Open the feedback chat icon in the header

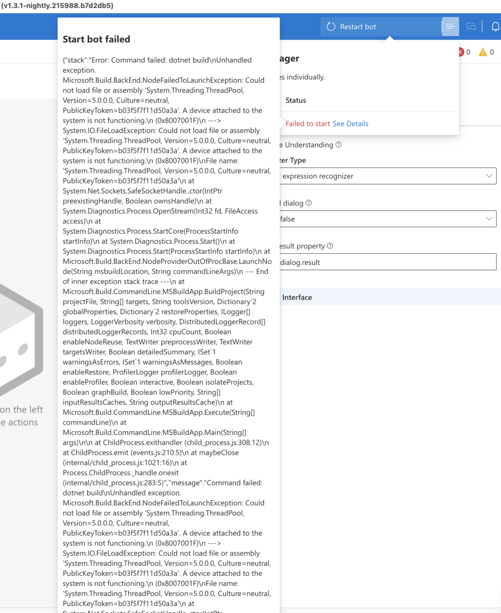[x=471, y=26]
